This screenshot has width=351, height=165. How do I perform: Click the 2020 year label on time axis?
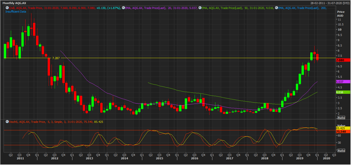326,158
